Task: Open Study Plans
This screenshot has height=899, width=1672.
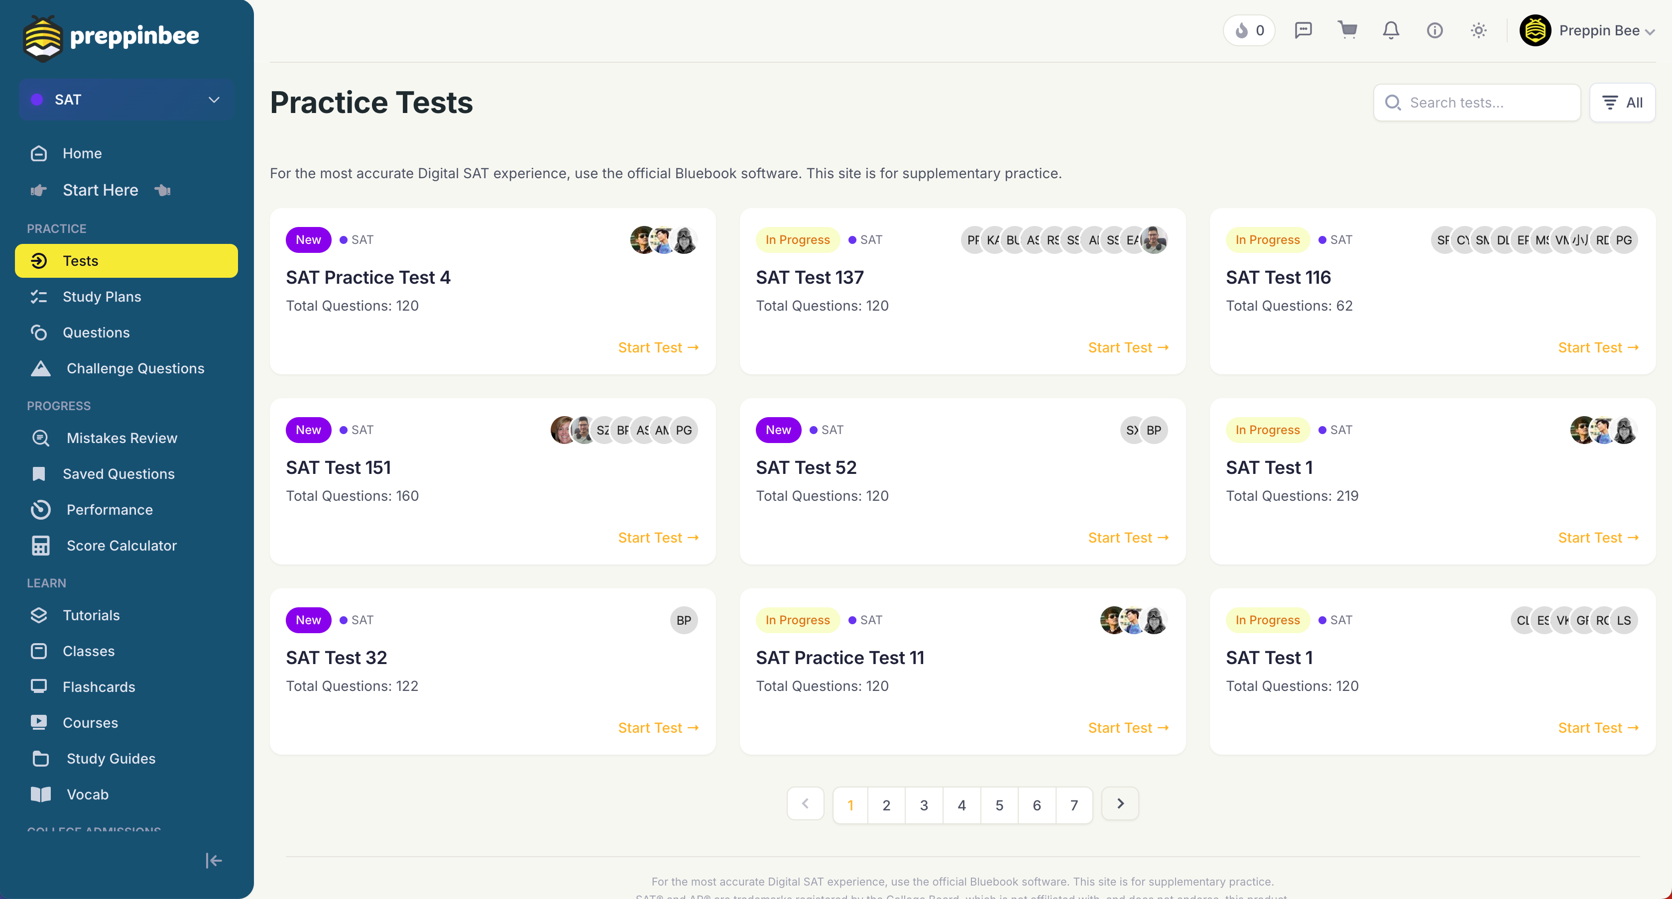Action: 126,297
